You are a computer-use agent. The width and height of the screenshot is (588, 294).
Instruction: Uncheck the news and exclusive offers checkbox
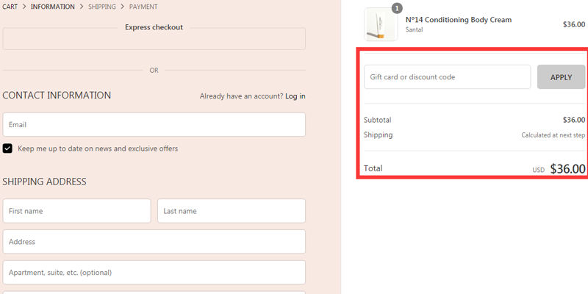(7, 148)
